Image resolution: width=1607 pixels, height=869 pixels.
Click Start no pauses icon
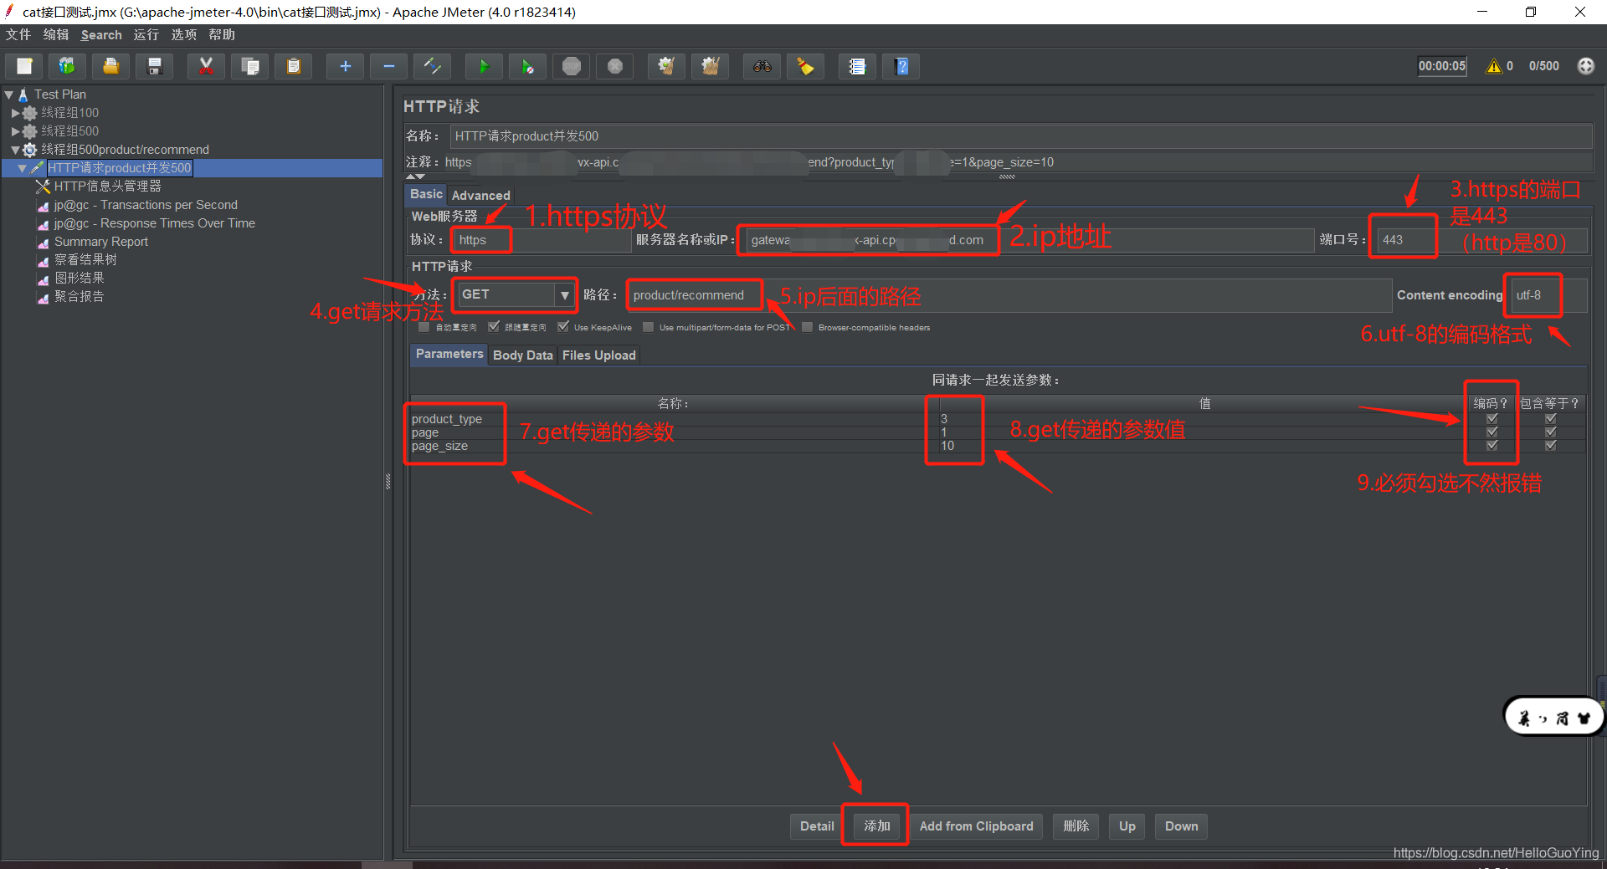coord(527,66)
